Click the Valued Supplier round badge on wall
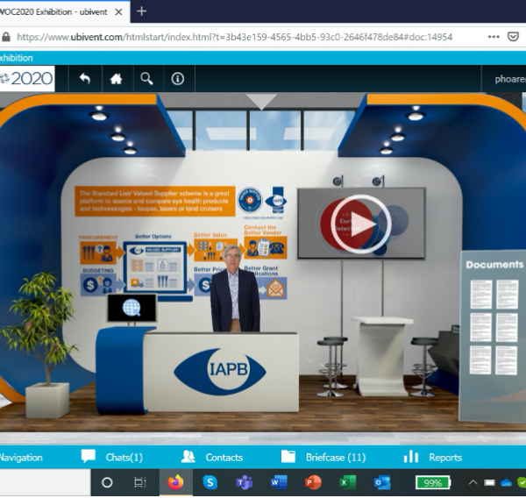Viewport: 526px width, 498px height. click(x=250, y=200)
